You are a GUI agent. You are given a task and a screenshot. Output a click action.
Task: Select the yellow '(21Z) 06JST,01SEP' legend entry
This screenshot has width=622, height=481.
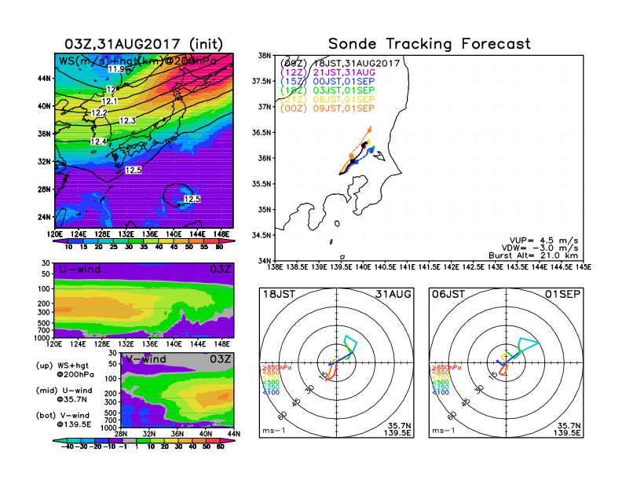[327, 100]
